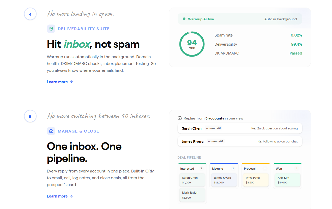Image resolution: width=332 pixels, height=209 pixels.
Task: Select the Interested pipeline column header
Action: click(192, 168)
